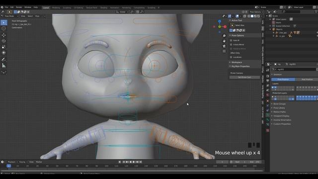Select the Annotate tool
Viewport: 318px width, 179px height.
[3, 60]
